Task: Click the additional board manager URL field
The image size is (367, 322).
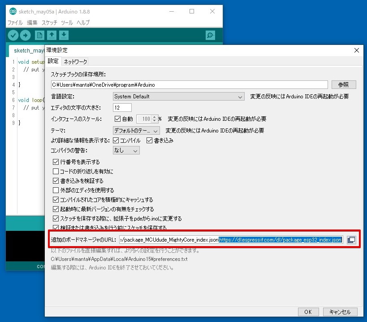Action: [231, 240]
